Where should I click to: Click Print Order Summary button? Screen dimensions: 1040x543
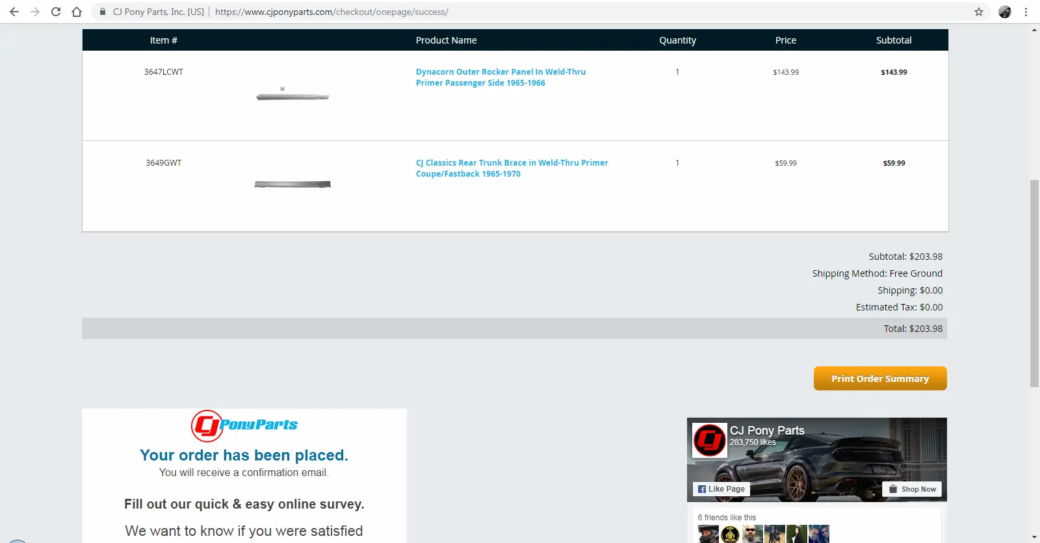880,379
